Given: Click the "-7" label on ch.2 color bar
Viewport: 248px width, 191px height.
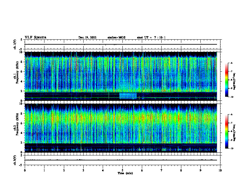Looking at the screenshot, I should pyautogui.click(x=231, y=123).
